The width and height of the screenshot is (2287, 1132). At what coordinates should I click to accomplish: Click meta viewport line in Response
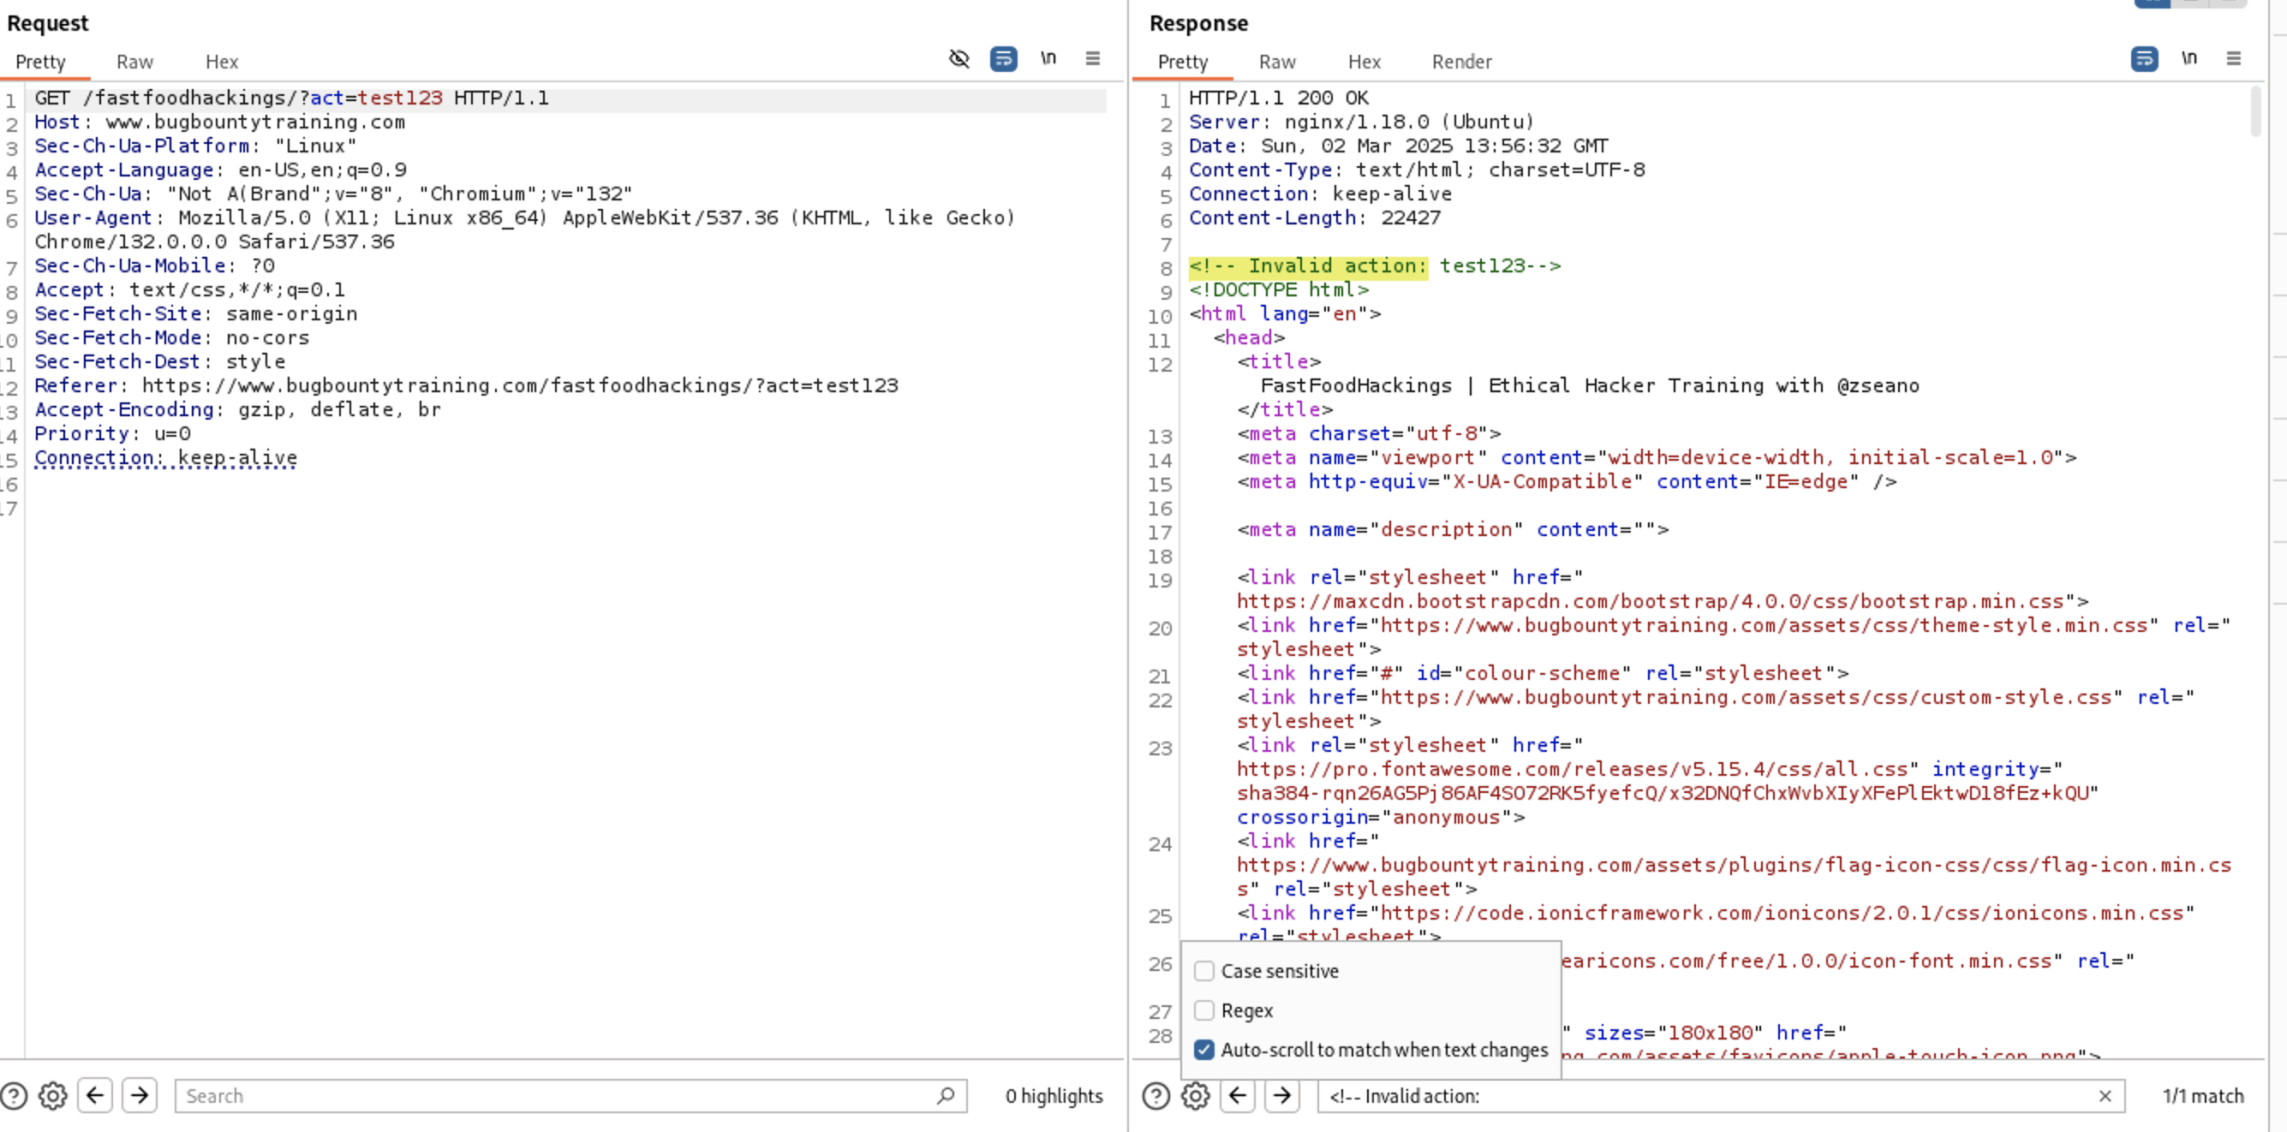click(x=1657, y=457)
